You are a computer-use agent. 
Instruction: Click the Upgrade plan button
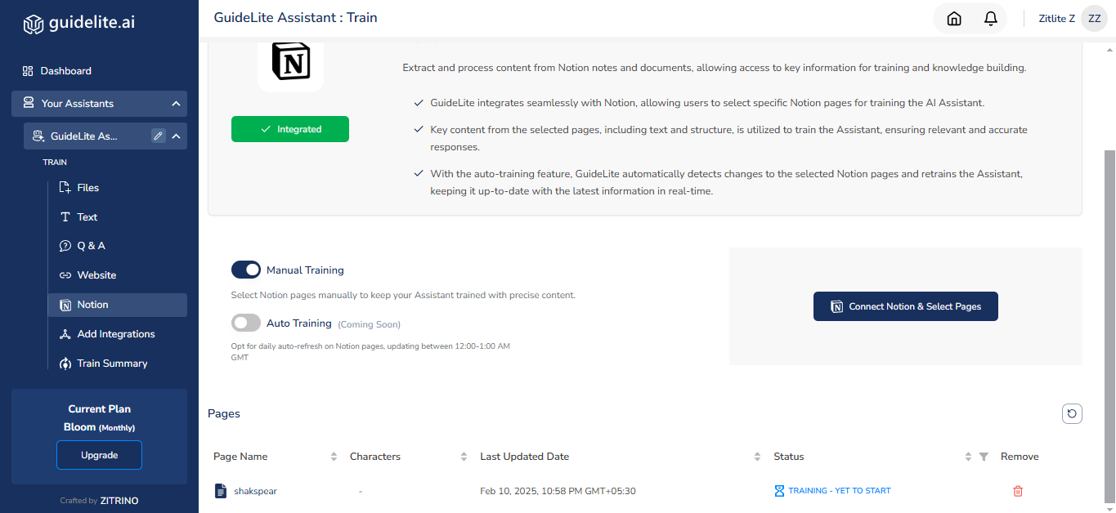99,455
